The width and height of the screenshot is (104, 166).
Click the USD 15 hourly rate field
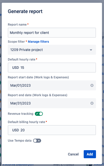coord(52,68)
